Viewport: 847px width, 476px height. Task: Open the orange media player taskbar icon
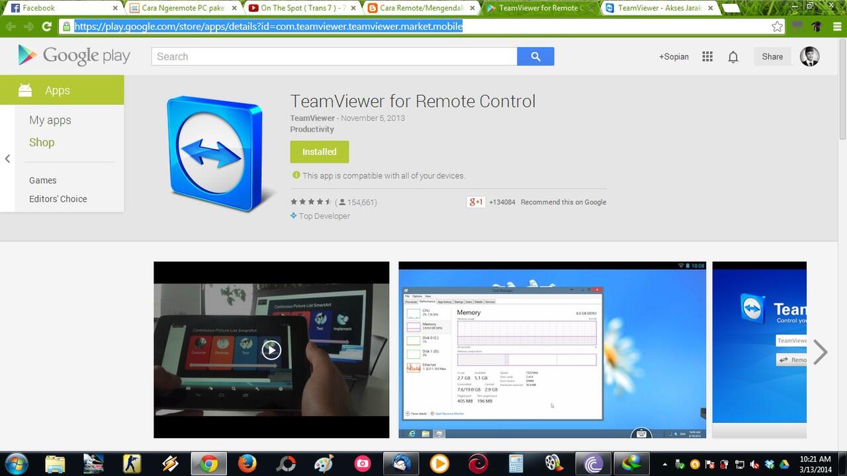(439, 463)
